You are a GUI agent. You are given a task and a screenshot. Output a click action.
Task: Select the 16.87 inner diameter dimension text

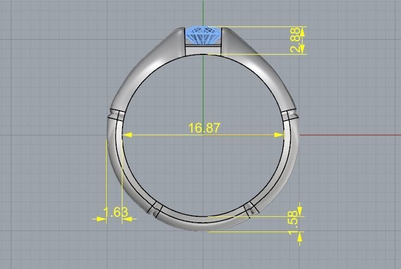[204, 128]
